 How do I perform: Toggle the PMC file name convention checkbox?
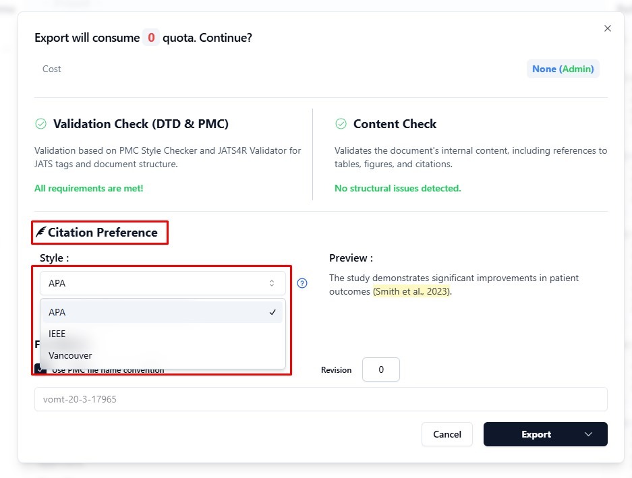[40, 369]
